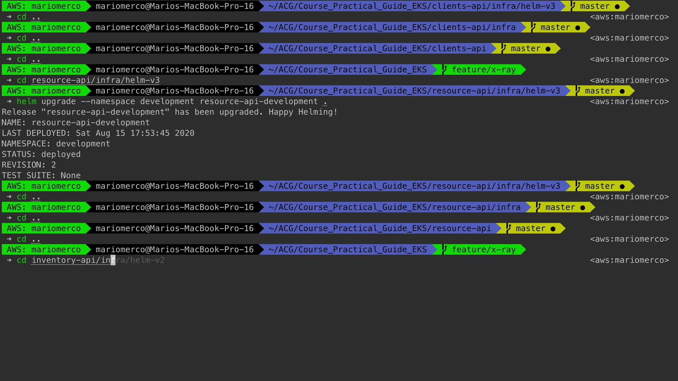Click git branch icon on the resource-api prompt
The width and height of the screenshot is (678, 381).
(509, 228)
